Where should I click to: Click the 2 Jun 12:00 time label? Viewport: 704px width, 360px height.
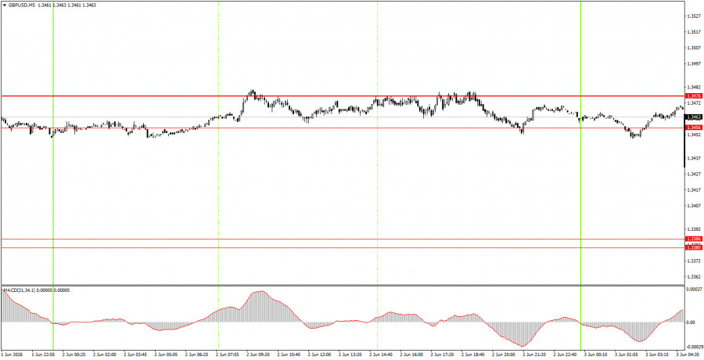tap(319, 355)
